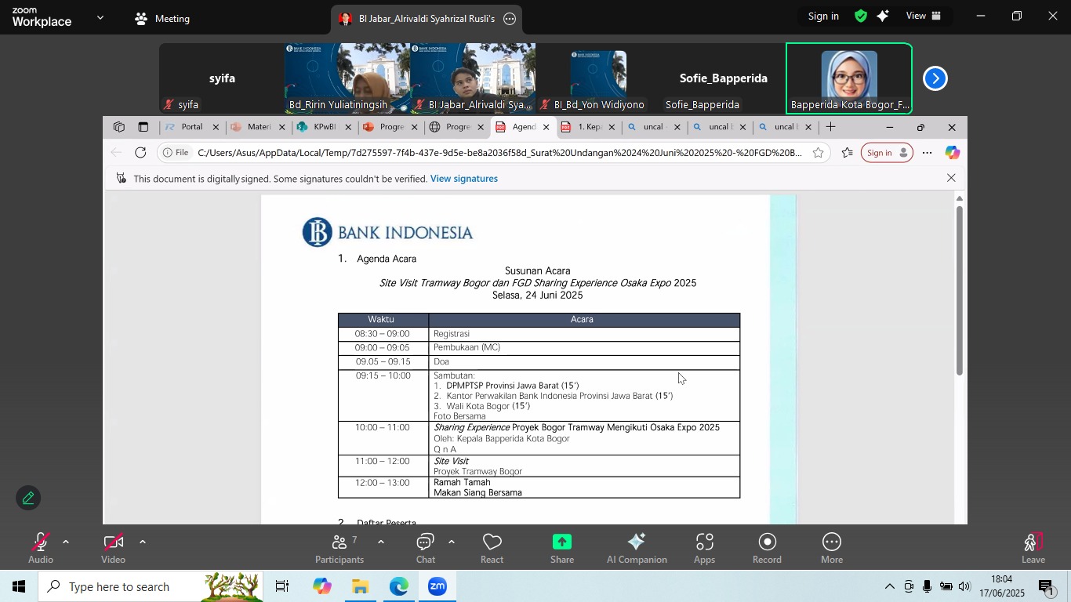Close the Agenda PDF browser tab
The height and width of the screenshot is (602, 1071).
coord(546,128)
